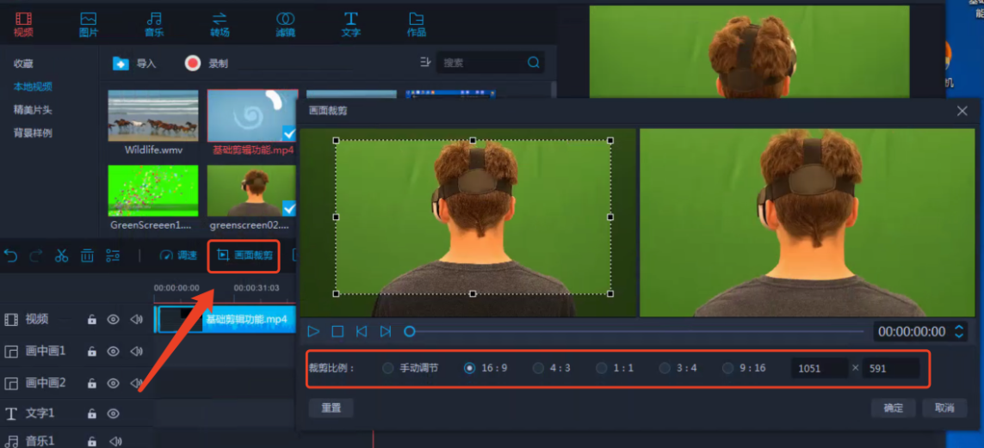This screenshot has height=448, width=984.
Task: Click the 重置 reset button
Action: [x=331, y=408]
